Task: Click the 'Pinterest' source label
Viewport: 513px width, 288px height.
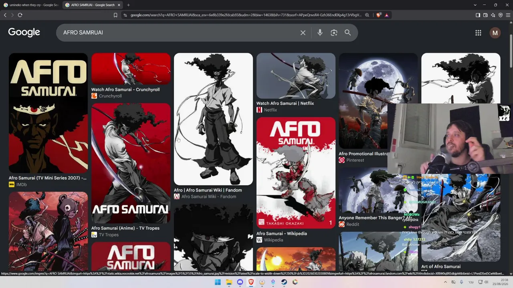Action: point(355,160)
